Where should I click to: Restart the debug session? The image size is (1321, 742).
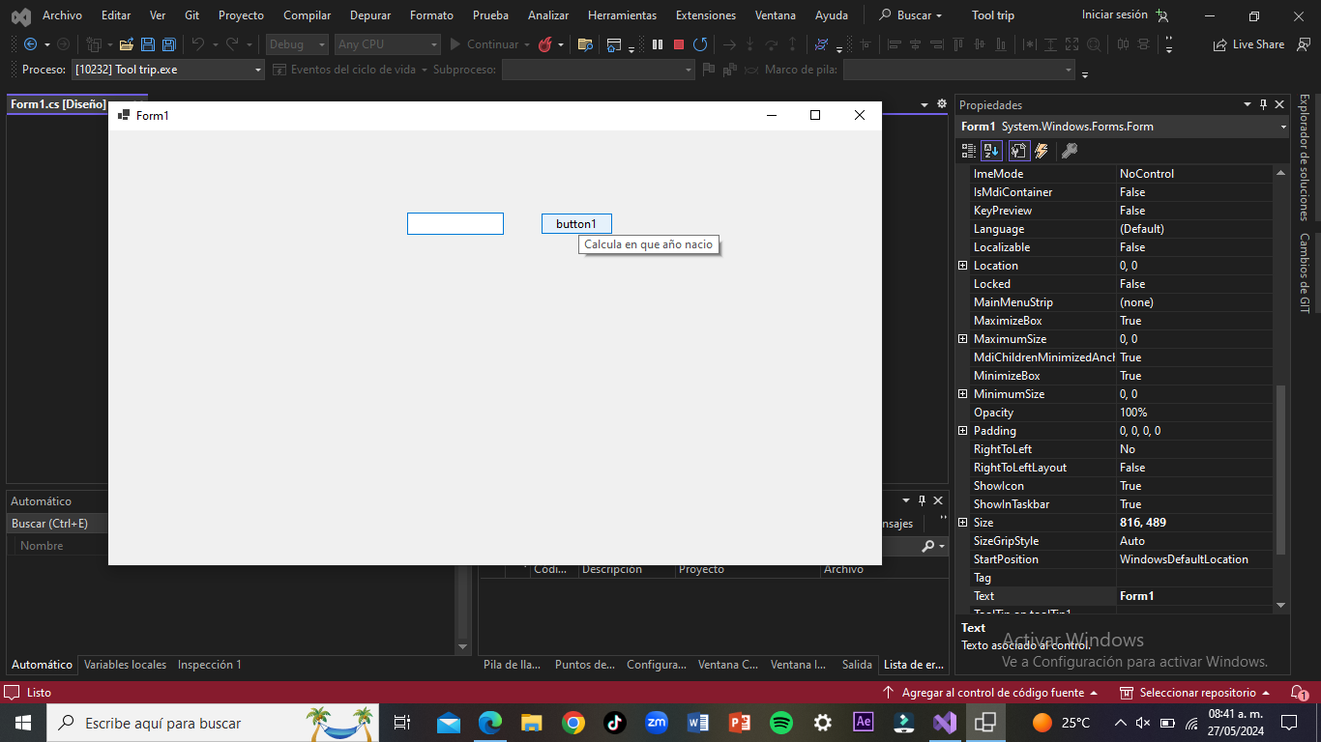[x=700, y=44]
